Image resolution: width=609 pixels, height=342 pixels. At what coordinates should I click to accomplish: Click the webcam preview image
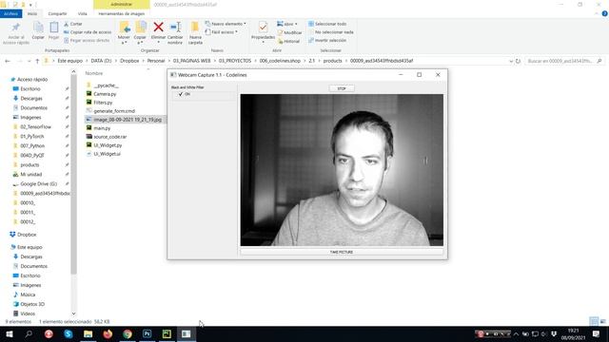[x=342, y=170]
